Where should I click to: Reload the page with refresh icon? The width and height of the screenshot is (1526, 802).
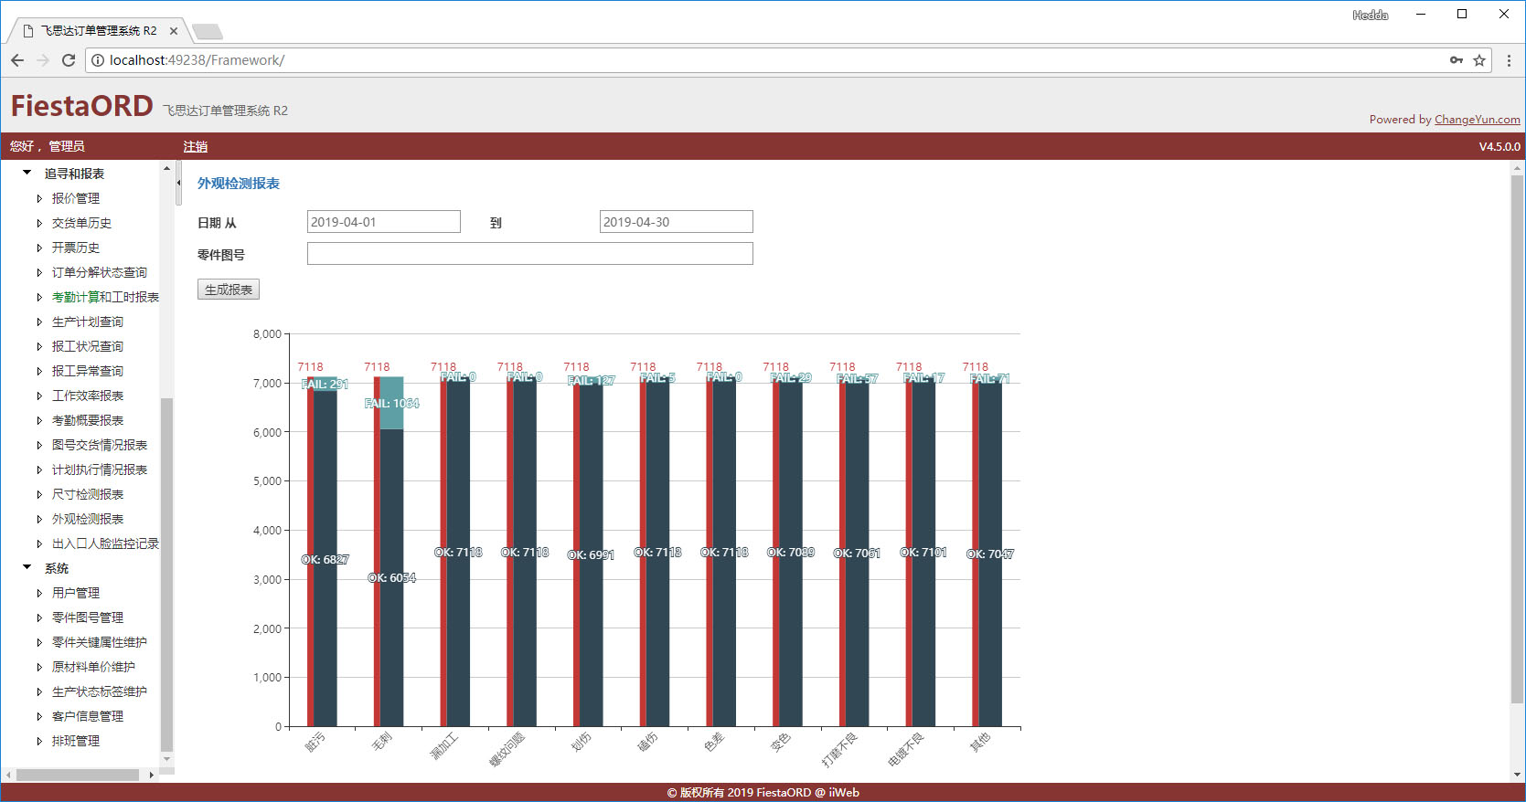coord(69,60)
